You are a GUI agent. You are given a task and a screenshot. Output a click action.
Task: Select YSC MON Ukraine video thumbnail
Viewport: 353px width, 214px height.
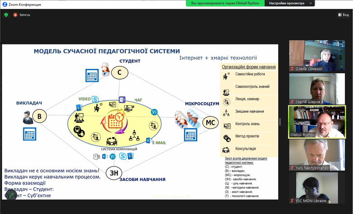317,188
